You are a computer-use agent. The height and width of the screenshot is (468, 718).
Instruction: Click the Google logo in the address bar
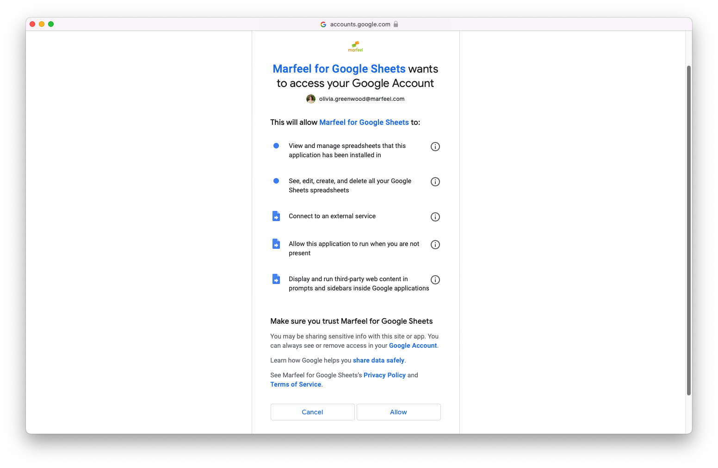click(323, 24)
